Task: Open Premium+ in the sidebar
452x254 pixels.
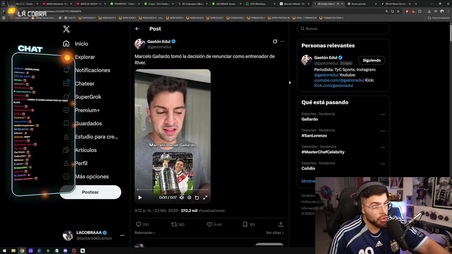Action: tap(81, 110)
